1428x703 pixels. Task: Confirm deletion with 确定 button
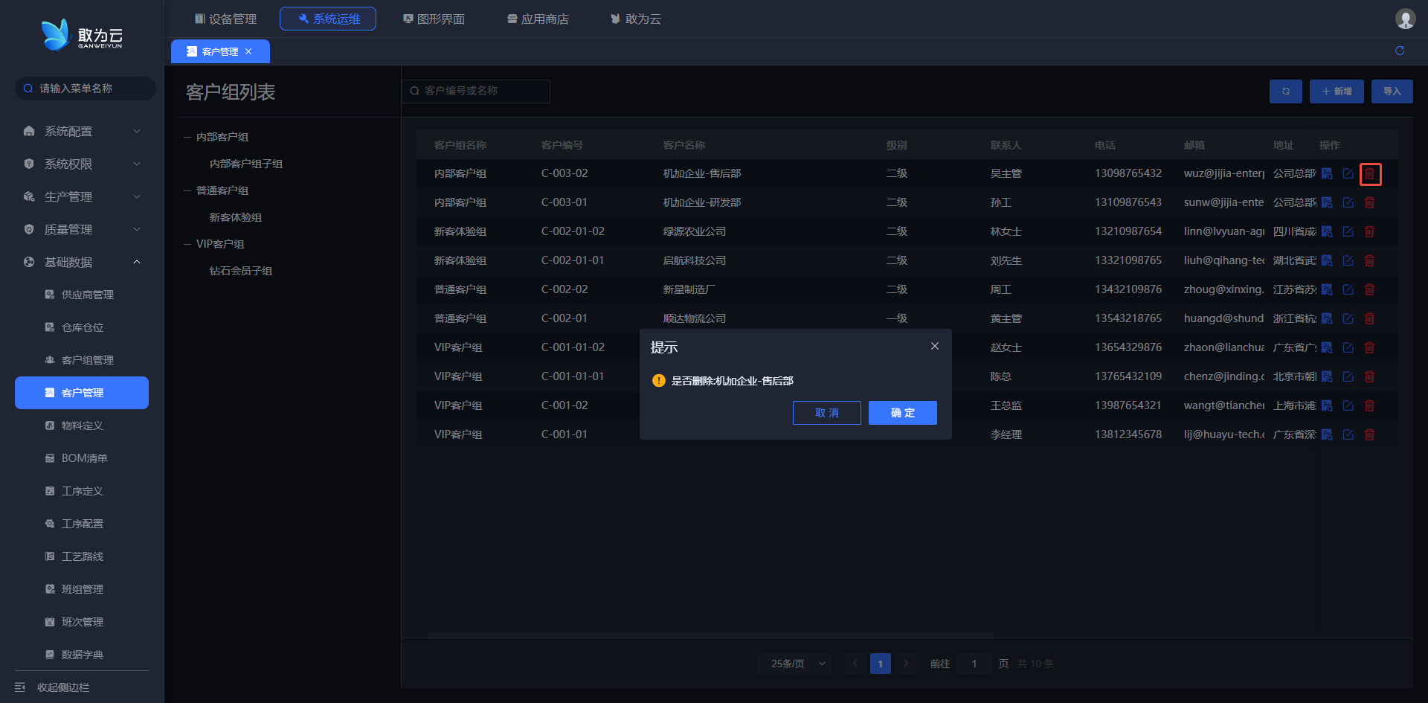click(902, 413)
